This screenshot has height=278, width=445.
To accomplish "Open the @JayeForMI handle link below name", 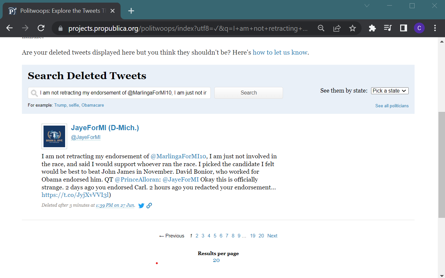I will tap(86, 137).
